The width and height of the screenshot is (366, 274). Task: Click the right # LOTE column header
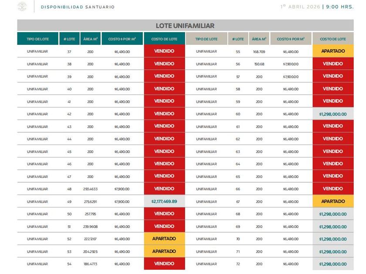click(x=238, y=39)
